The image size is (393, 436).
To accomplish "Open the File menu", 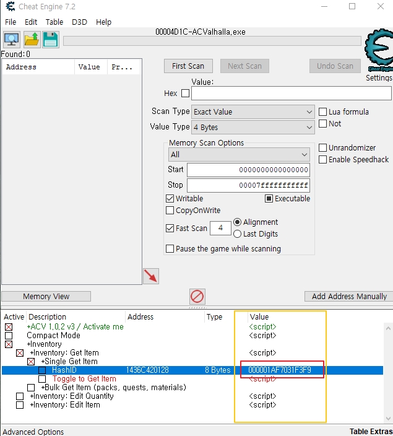I will point(11,22).
